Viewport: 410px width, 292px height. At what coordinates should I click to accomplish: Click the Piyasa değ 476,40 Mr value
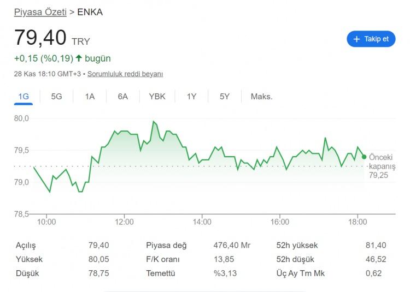pos(232,246)
